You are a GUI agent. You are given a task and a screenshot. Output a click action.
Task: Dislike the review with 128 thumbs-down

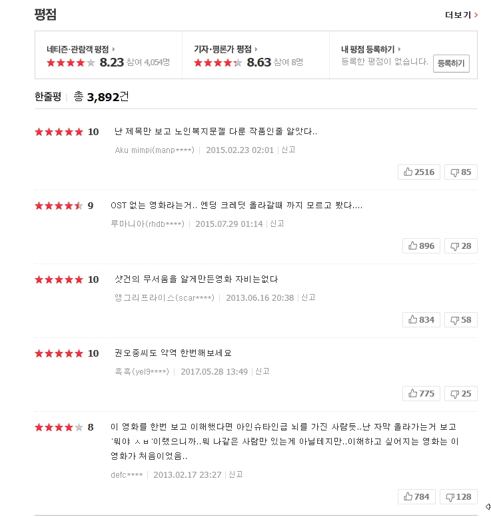[x=460, y=496]
